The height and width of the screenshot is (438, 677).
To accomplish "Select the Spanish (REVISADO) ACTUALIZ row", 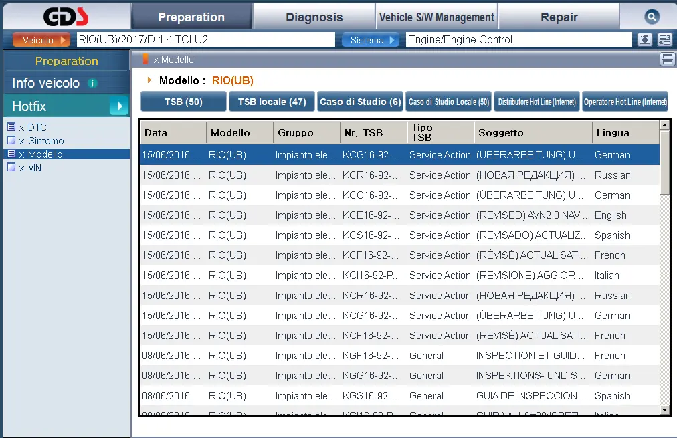I will (x=400, y=235).
